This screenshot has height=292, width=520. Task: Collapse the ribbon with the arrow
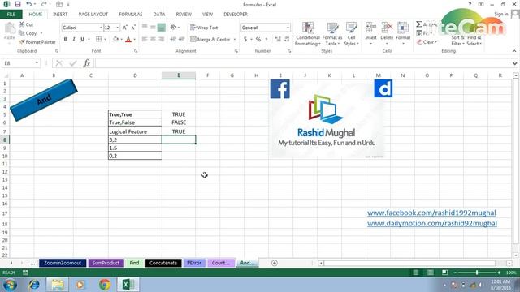pyautogui.click(x=514, y=51)
